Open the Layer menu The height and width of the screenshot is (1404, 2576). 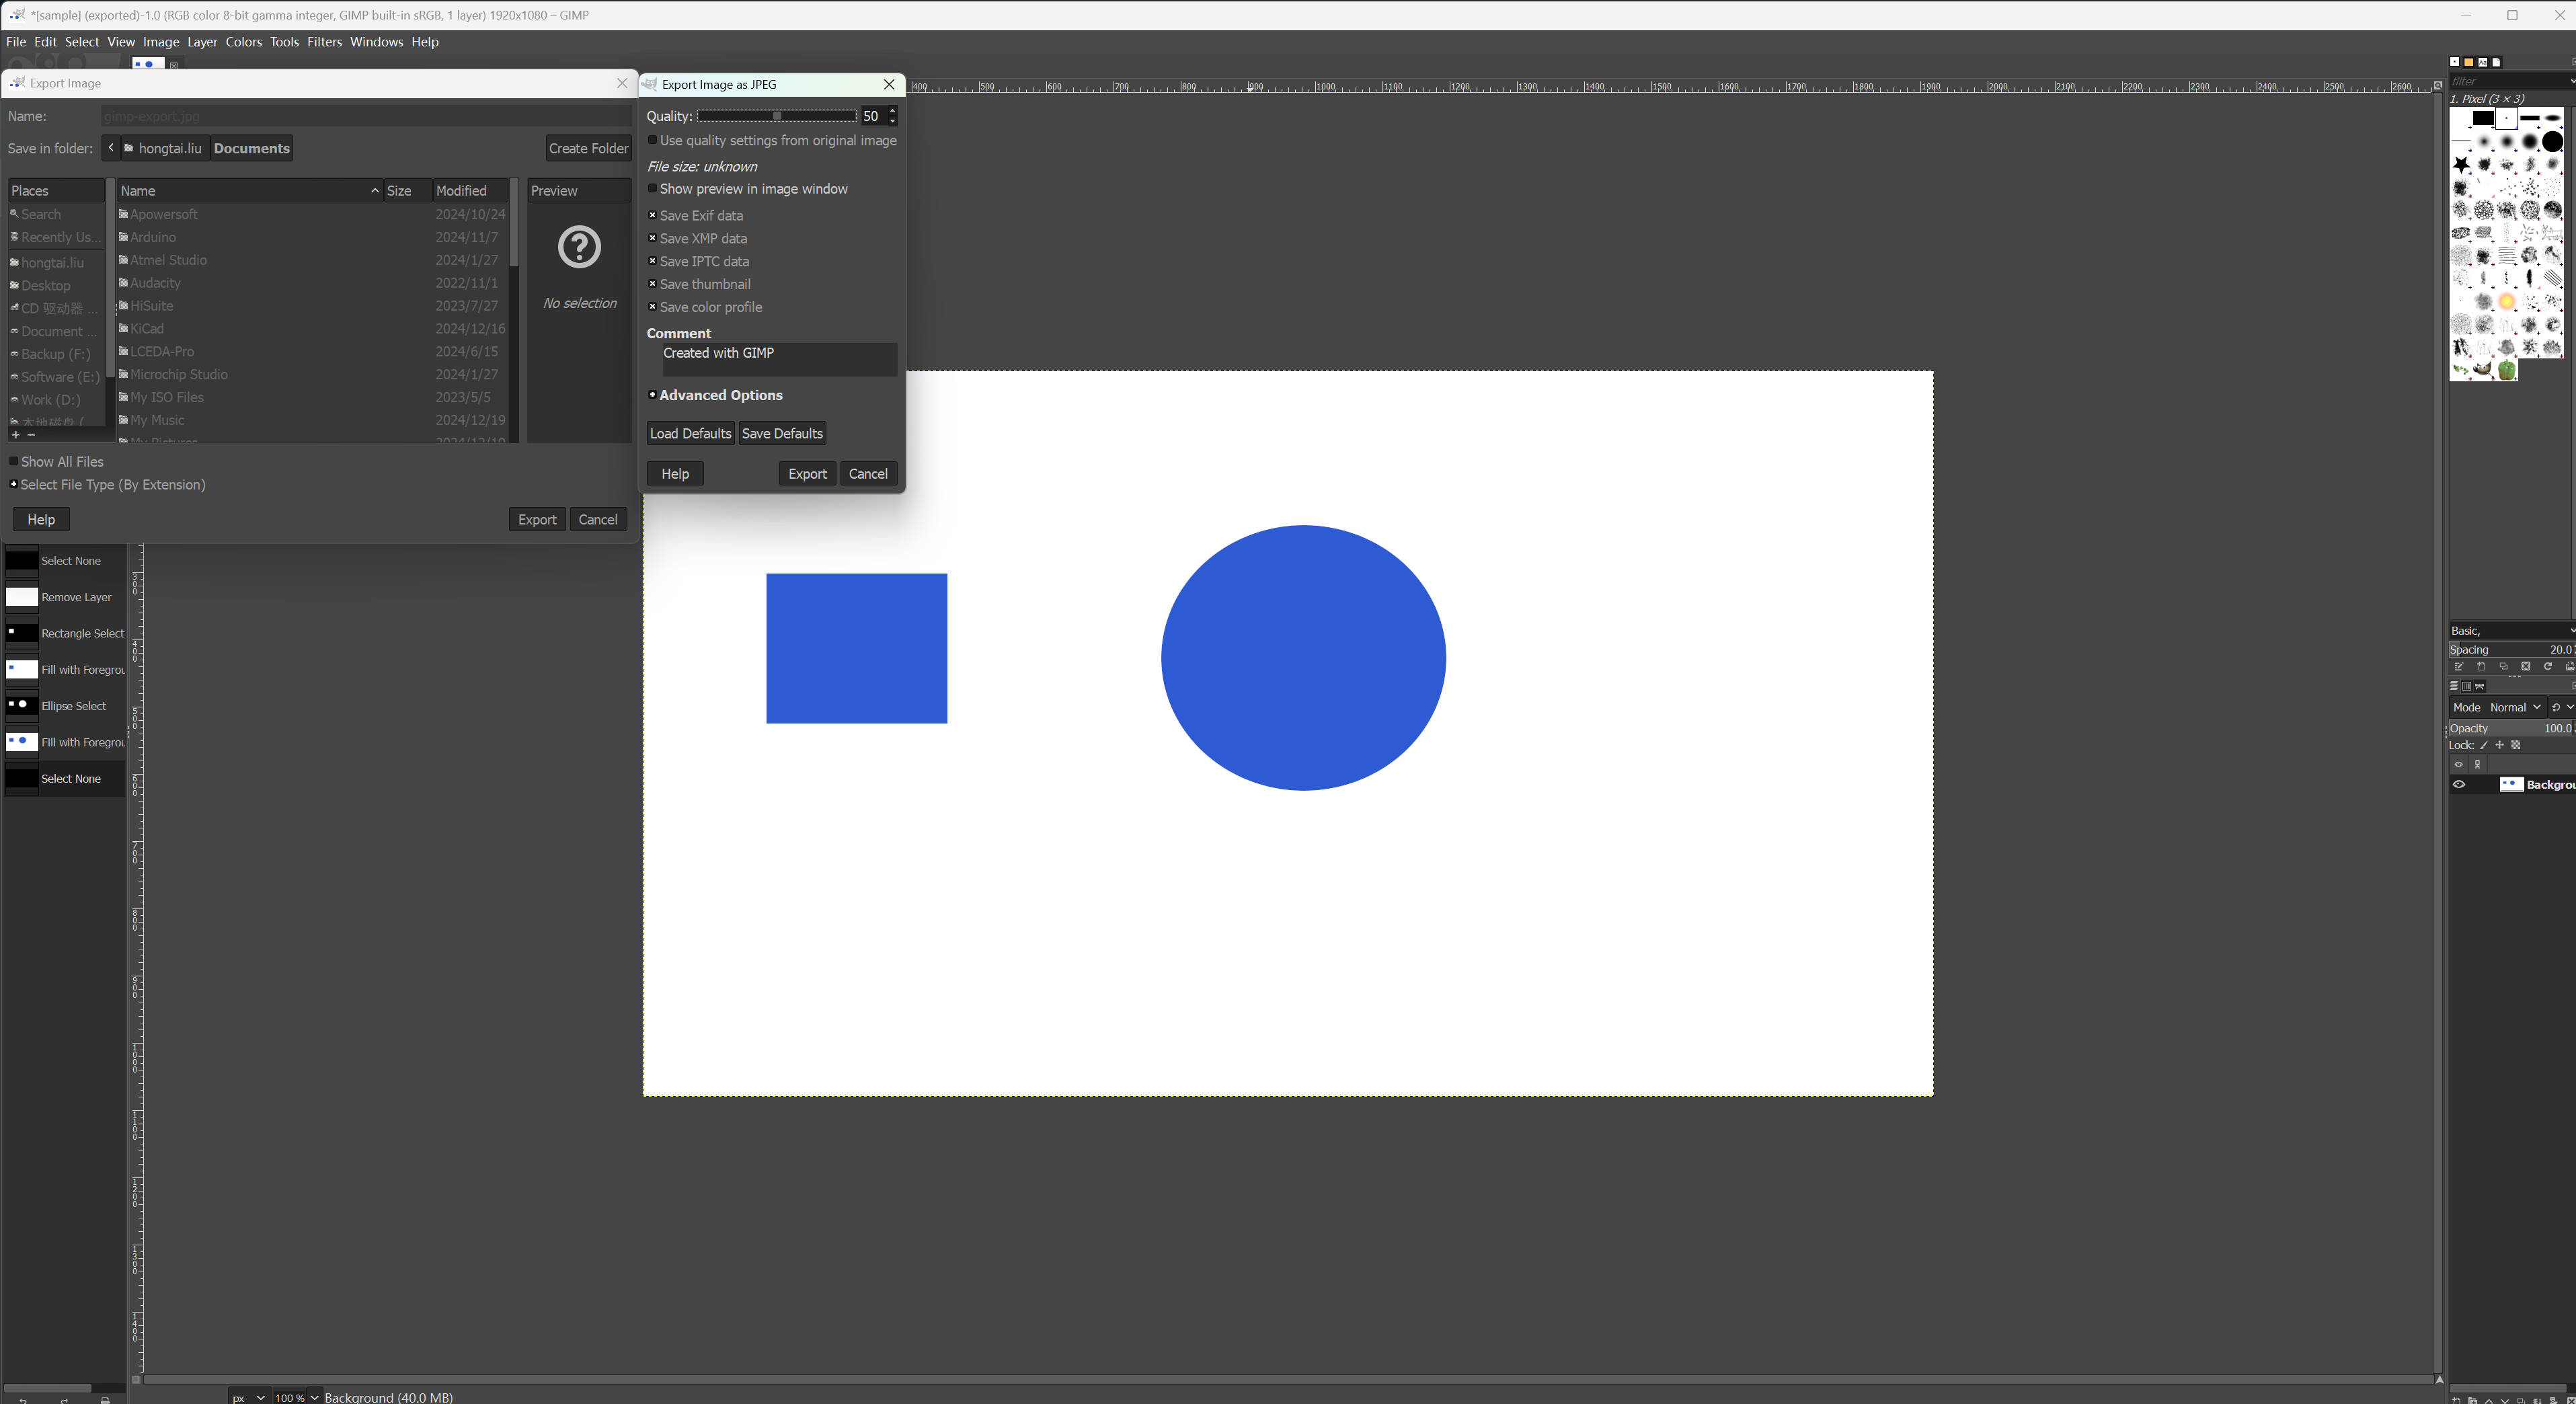point(202,42)
